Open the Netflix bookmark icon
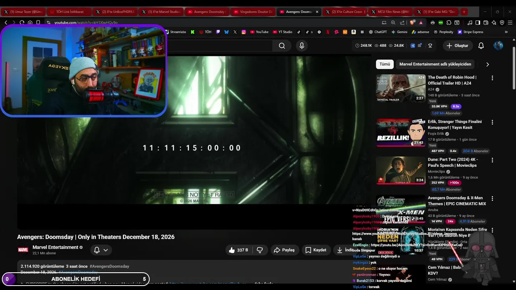 (x=328, y=32)
